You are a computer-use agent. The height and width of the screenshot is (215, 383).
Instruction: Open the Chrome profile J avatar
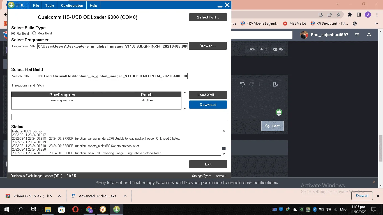coord(368,15)
